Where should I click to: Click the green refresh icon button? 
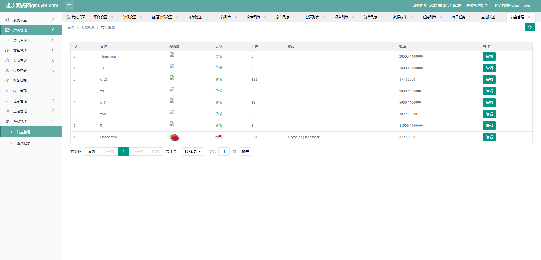[x=530, y=27]
